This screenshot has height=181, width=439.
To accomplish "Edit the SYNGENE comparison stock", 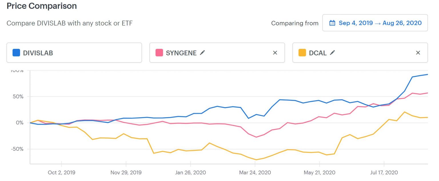I will [x=203, y=53].
